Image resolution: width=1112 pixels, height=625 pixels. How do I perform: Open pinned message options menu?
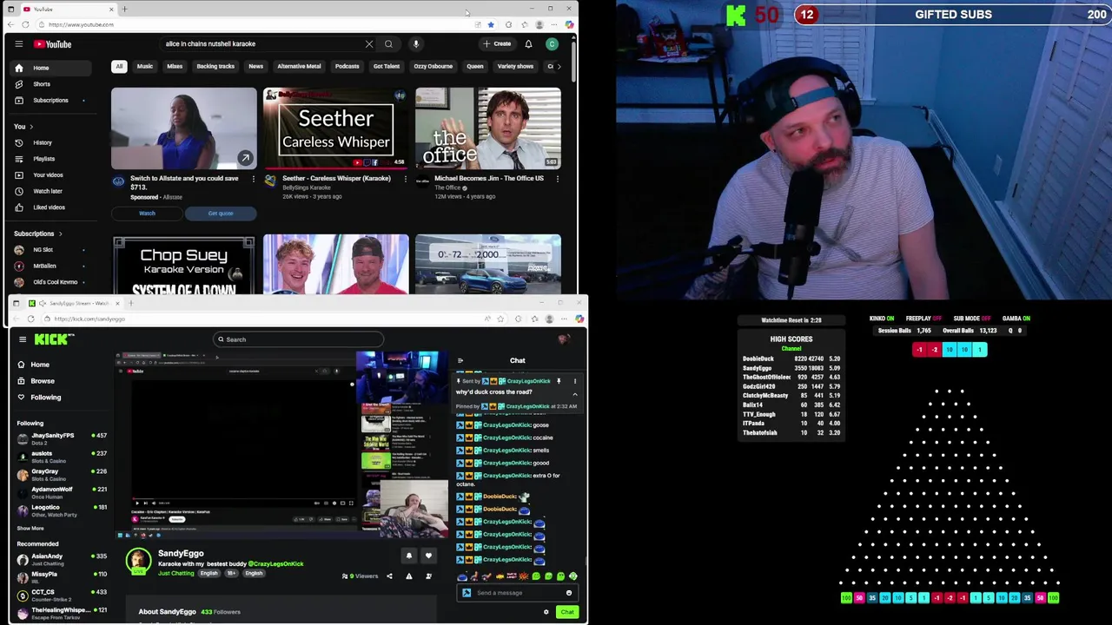574,381
